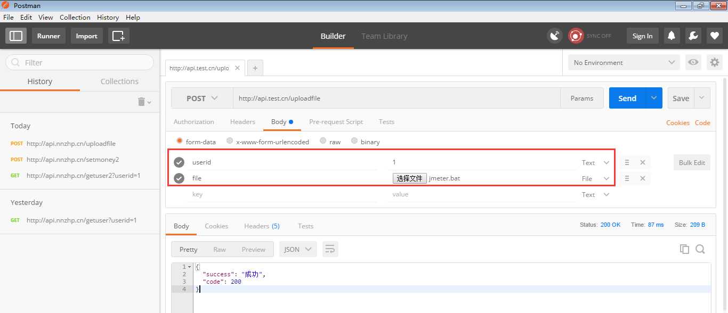Open the History menu in menu bar

pyautogui.click(x=108, y=17)
